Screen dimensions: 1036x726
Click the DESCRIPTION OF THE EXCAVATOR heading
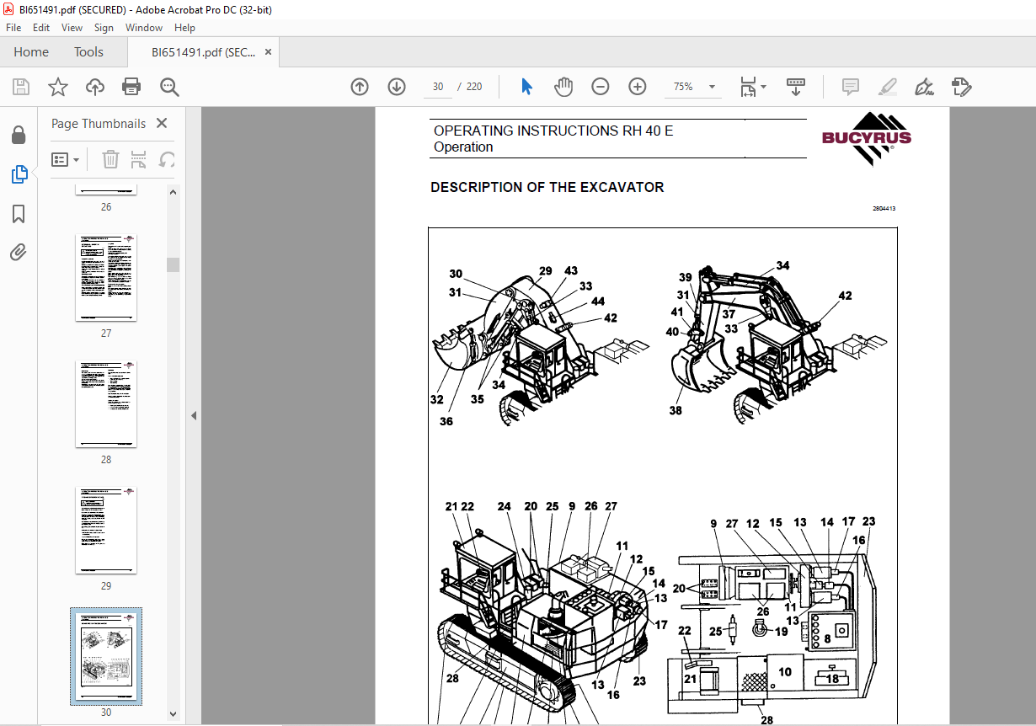point(547,188)
